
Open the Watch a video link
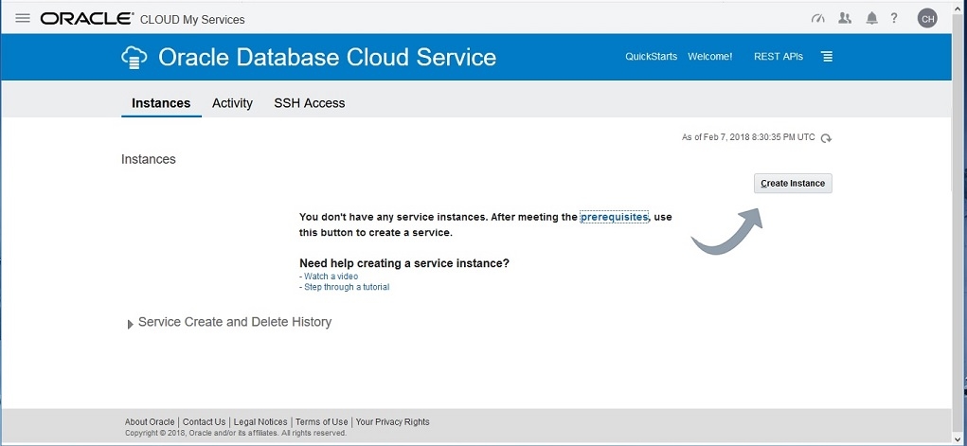331,277
